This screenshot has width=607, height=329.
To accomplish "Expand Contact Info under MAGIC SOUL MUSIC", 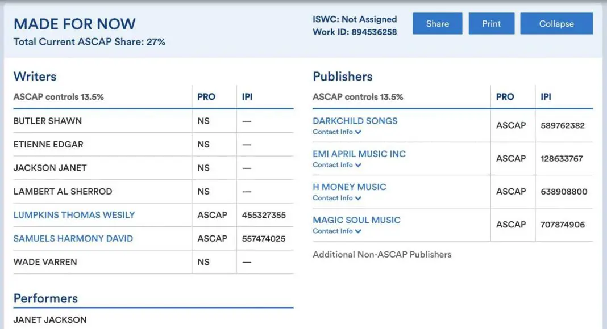I will click(337, 231).
